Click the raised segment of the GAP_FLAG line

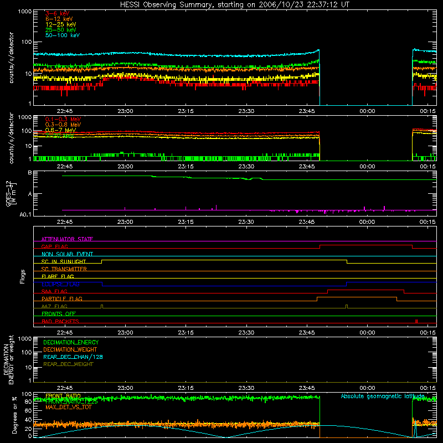point(366,245)
